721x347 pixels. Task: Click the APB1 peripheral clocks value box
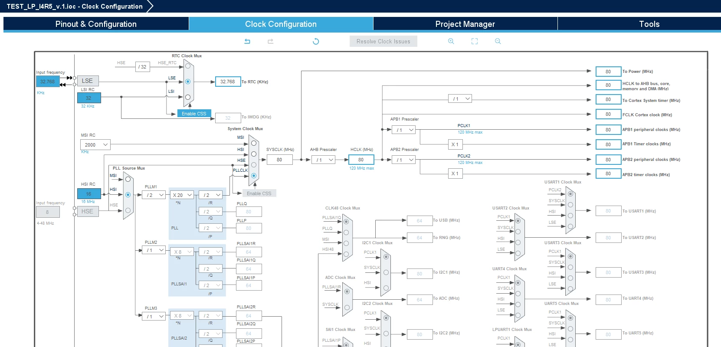(608, 130)
